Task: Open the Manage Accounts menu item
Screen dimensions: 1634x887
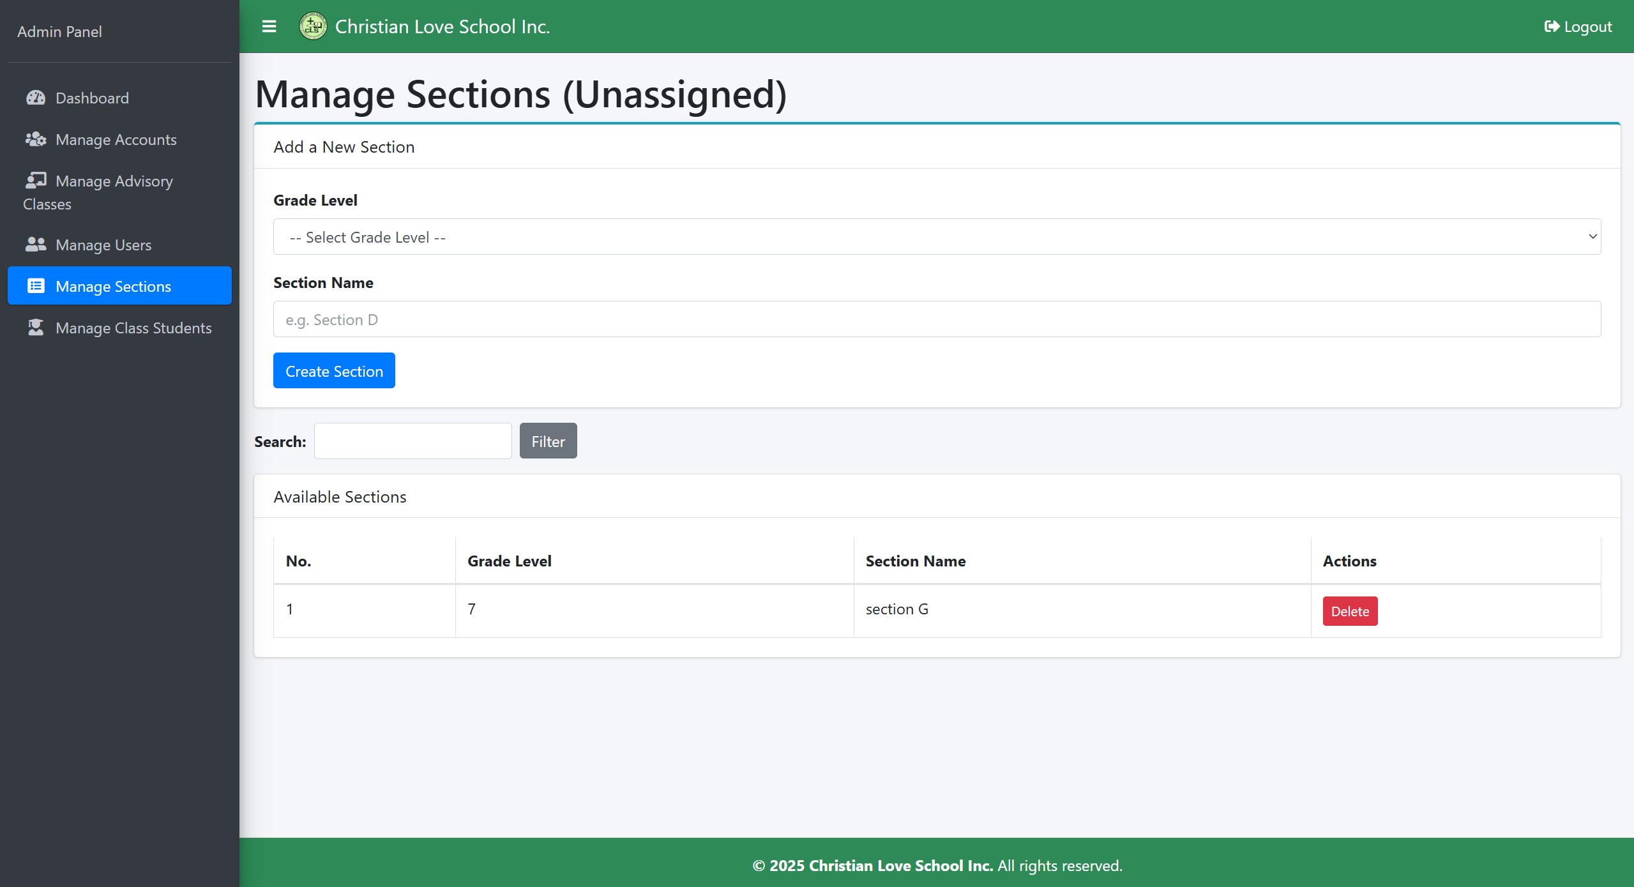Action: pos(116,140)
